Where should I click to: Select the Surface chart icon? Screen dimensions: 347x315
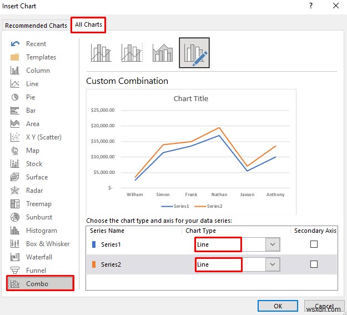tap(15, 177)
